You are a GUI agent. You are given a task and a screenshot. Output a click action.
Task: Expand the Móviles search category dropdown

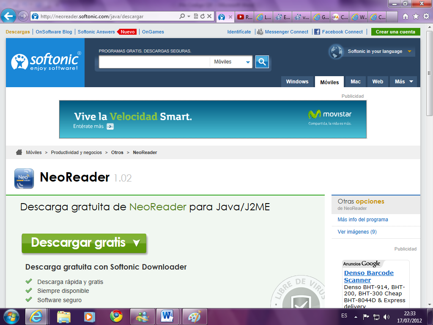[x=232, y=62]
